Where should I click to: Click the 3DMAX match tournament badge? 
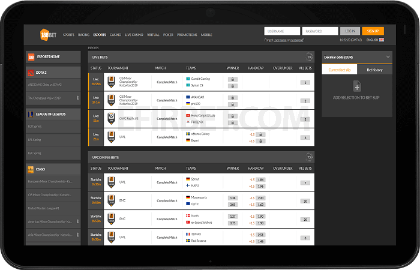pos(112,238)
